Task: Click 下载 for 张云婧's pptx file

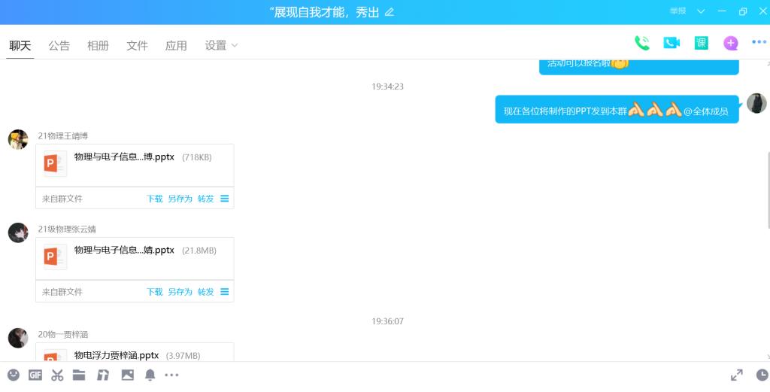Action: 155,292
